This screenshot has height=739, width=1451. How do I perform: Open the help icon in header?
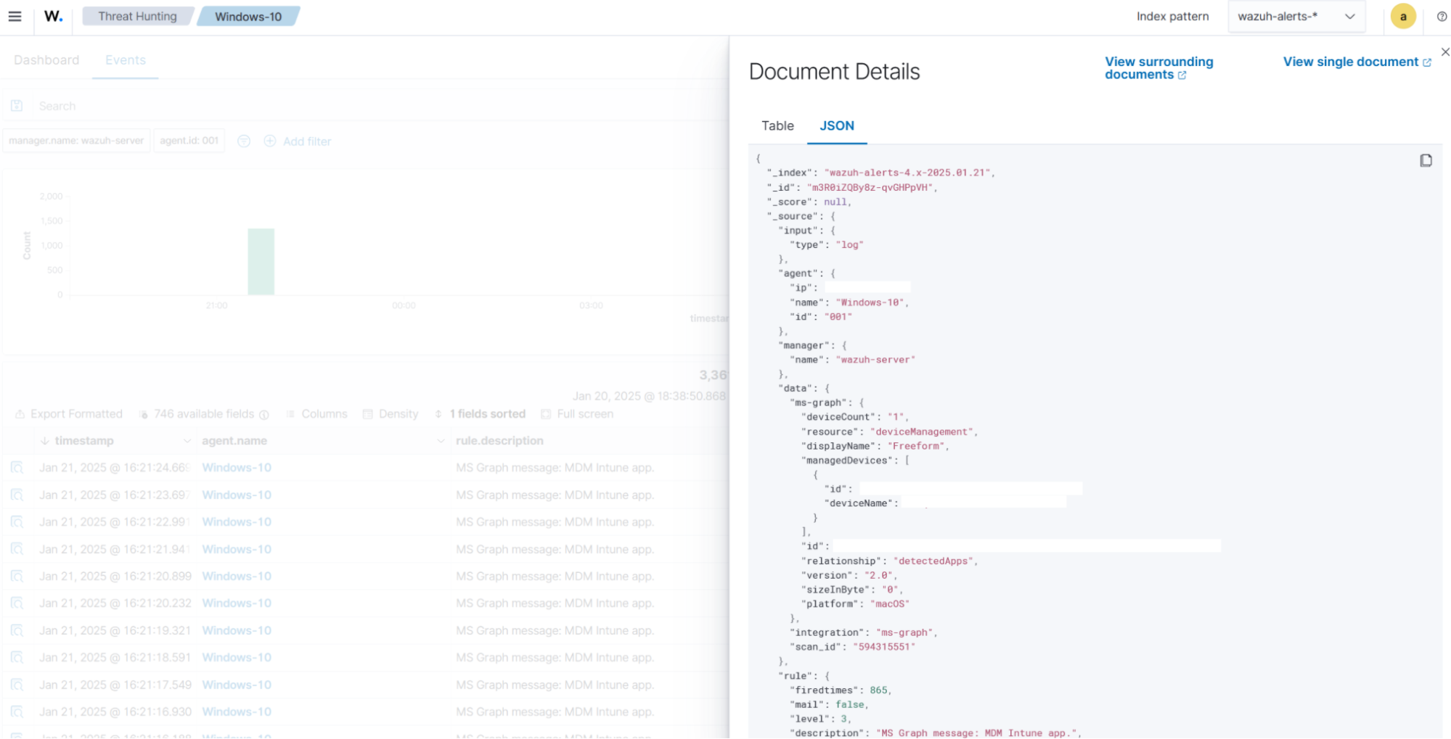(1442, 17)
